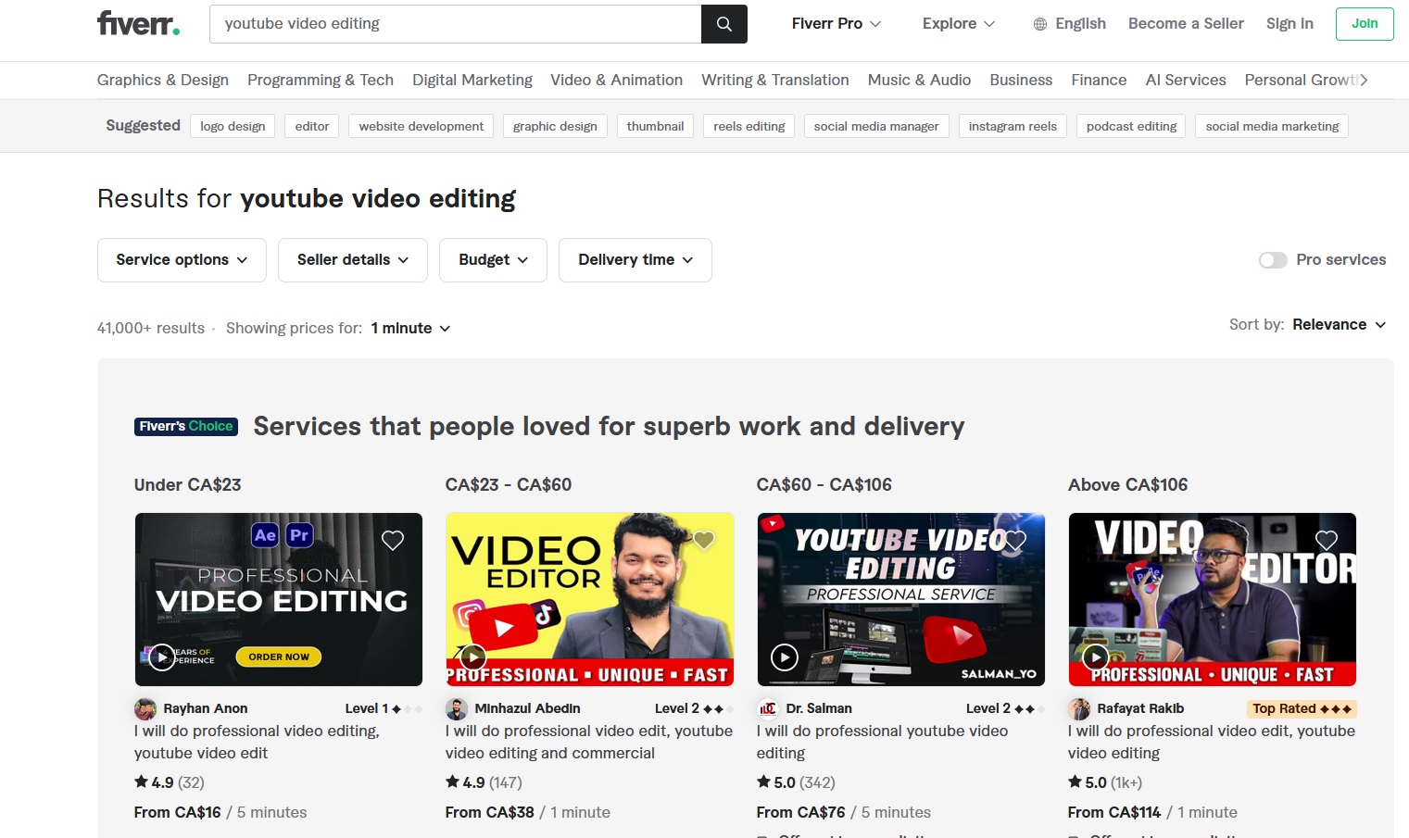Favorite the Rafayat Rakib gig with heart

[x=1327, y=540]
